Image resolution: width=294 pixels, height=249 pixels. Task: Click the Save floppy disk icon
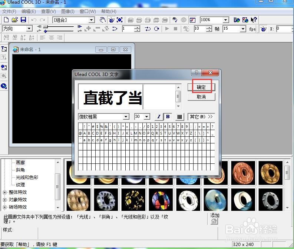pos(23,20)
